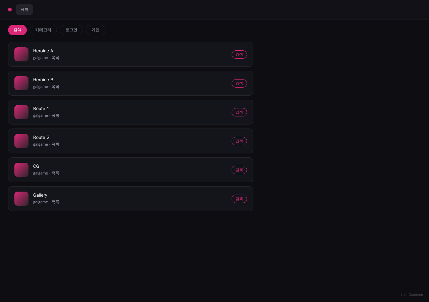Image resolution: width=429 pixels, height=302 pixels.
Task: Select the CG item thumbnail
Action: [x=21, y=170]
